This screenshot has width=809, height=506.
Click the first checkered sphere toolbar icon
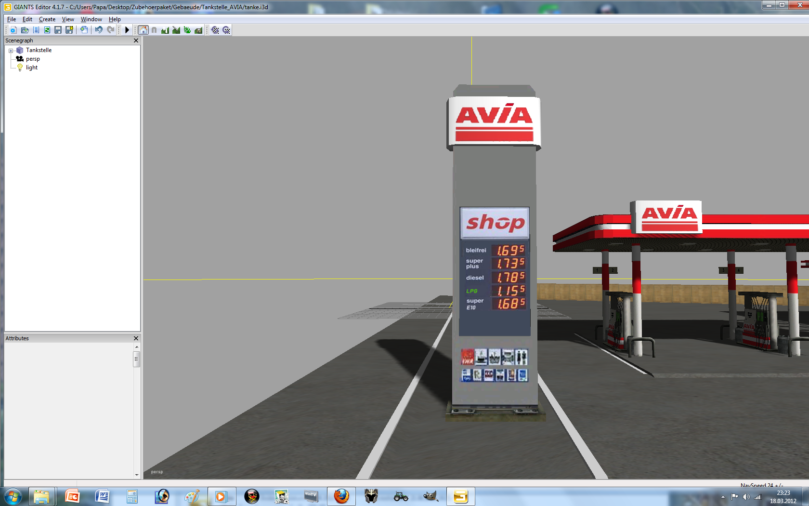(215, 30)
